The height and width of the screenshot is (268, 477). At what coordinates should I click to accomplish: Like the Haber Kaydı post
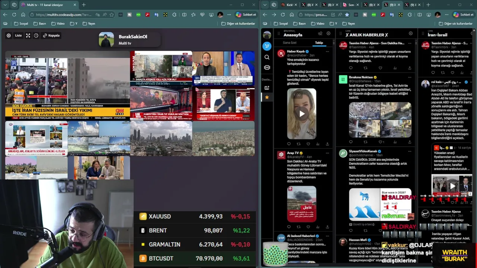(308, 144)
